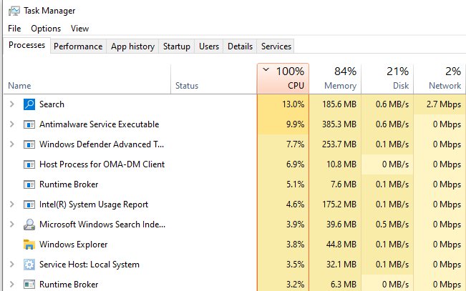This screenshot has width=466, height=291.
Task: Switch to the Performance tab
Action: click(78, 46)
